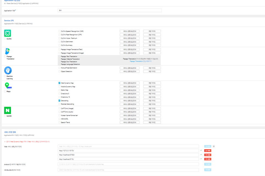The width and height of the screenshot is (265, 176).
Task: Focus the Android app package name input
Action: pos(128,164)
